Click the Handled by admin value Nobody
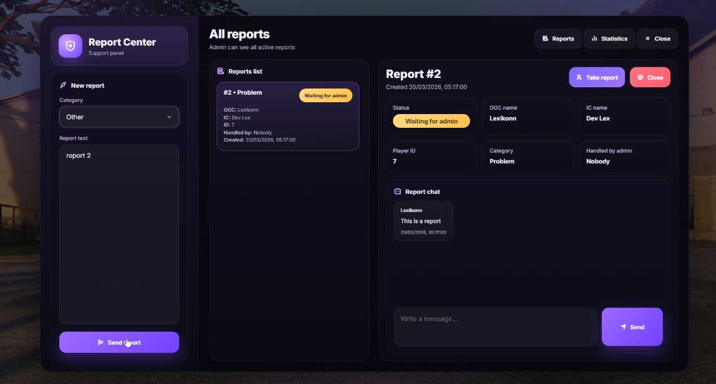 598,161
